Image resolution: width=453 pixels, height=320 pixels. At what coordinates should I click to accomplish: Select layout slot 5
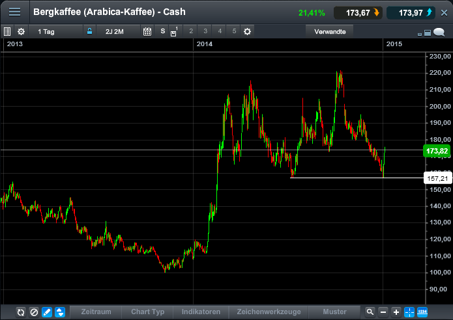coord(234,31)
